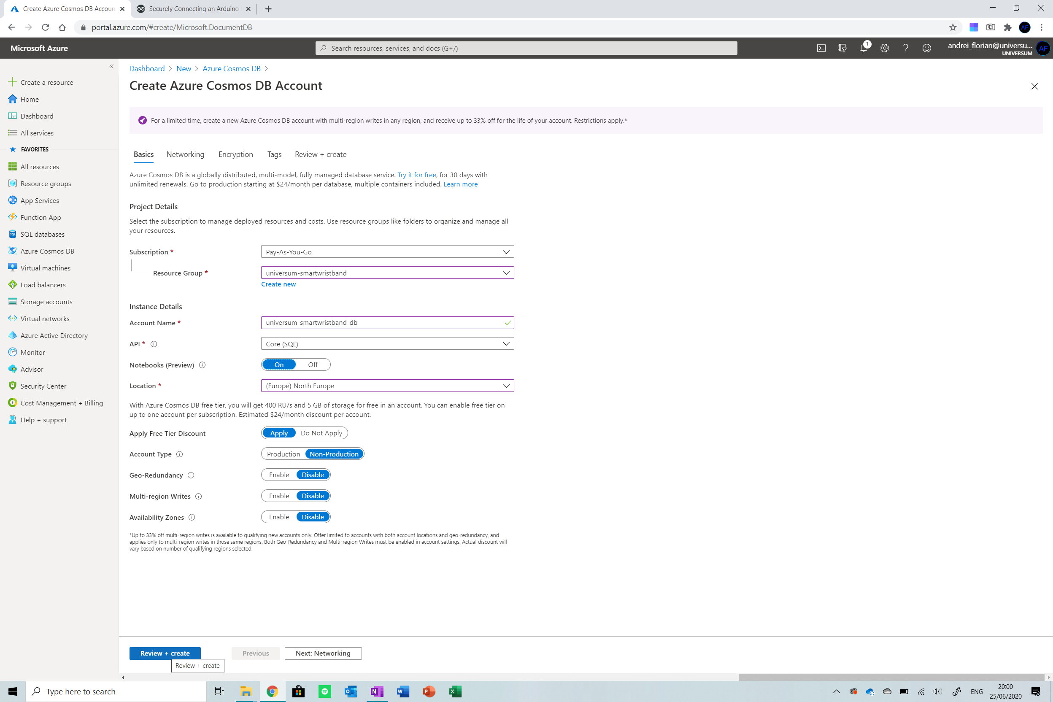Collapse the left sidebar menu
The width and height of the screenshot is (1053, 702).
111,66
